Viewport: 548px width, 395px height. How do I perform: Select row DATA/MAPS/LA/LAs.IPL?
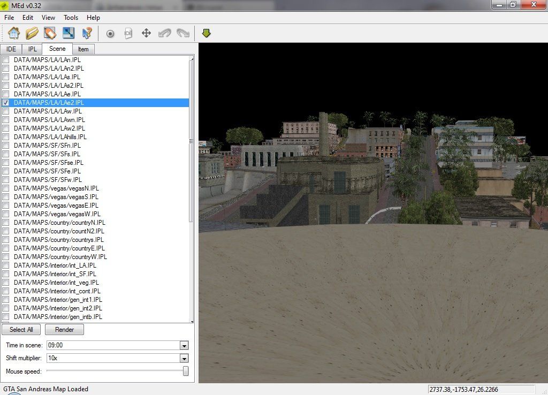click(95, 77)
